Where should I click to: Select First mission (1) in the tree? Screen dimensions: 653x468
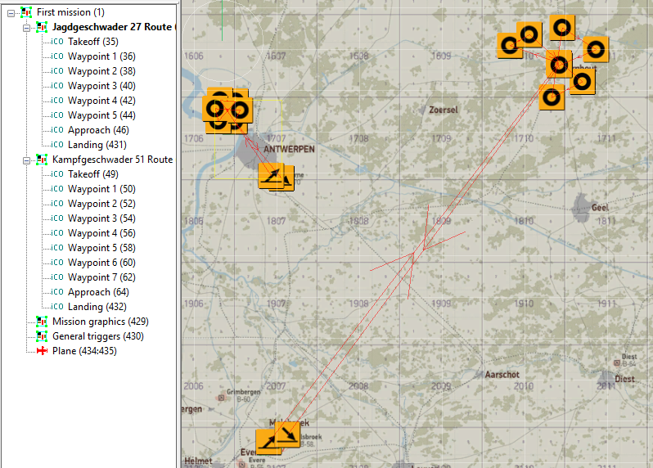[x=70, y=12]
